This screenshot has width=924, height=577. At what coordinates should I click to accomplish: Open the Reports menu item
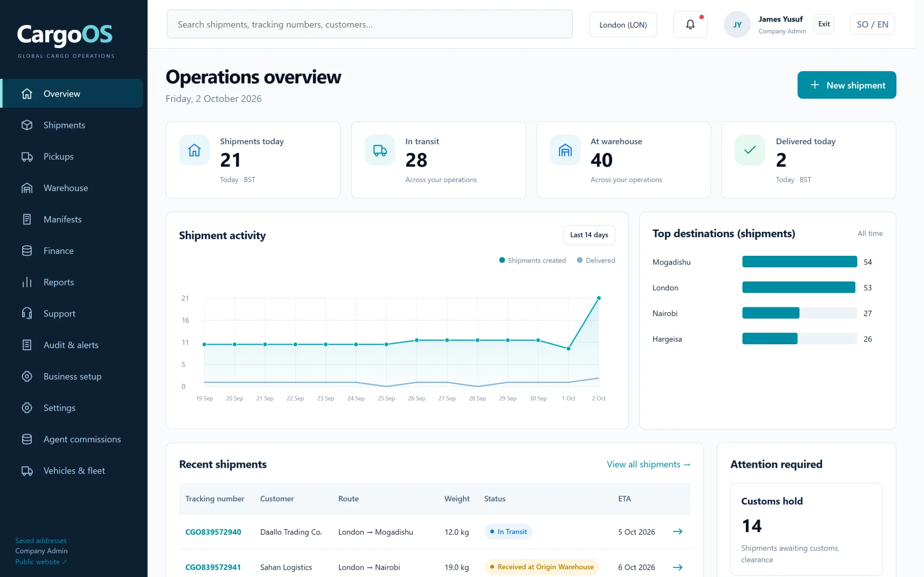(72, 282)
